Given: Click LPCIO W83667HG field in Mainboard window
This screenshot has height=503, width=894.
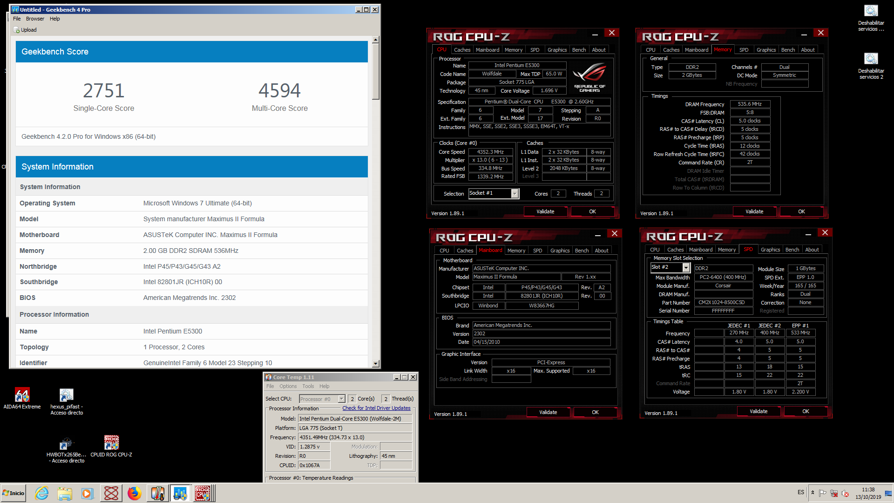Looking at the screenshot, I should pos(542,306).
